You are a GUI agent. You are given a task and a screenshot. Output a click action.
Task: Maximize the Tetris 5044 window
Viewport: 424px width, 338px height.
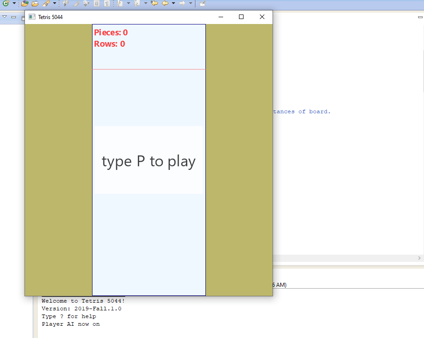point(241,17)
